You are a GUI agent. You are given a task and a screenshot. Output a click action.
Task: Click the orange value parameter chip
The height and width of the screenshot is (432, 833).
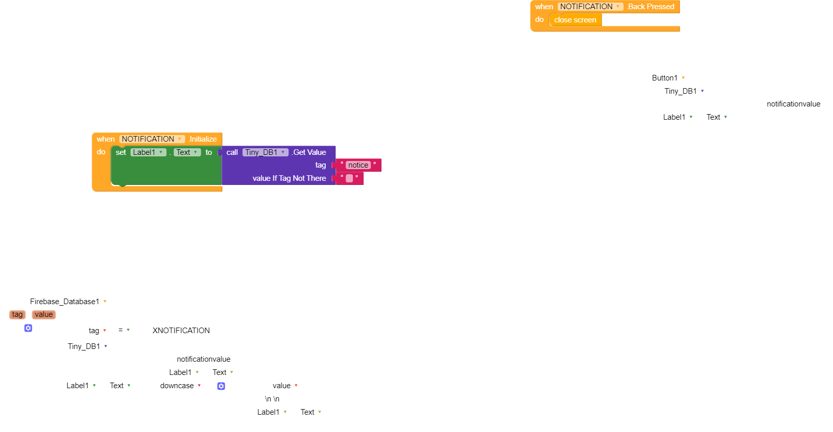(44, 315)
